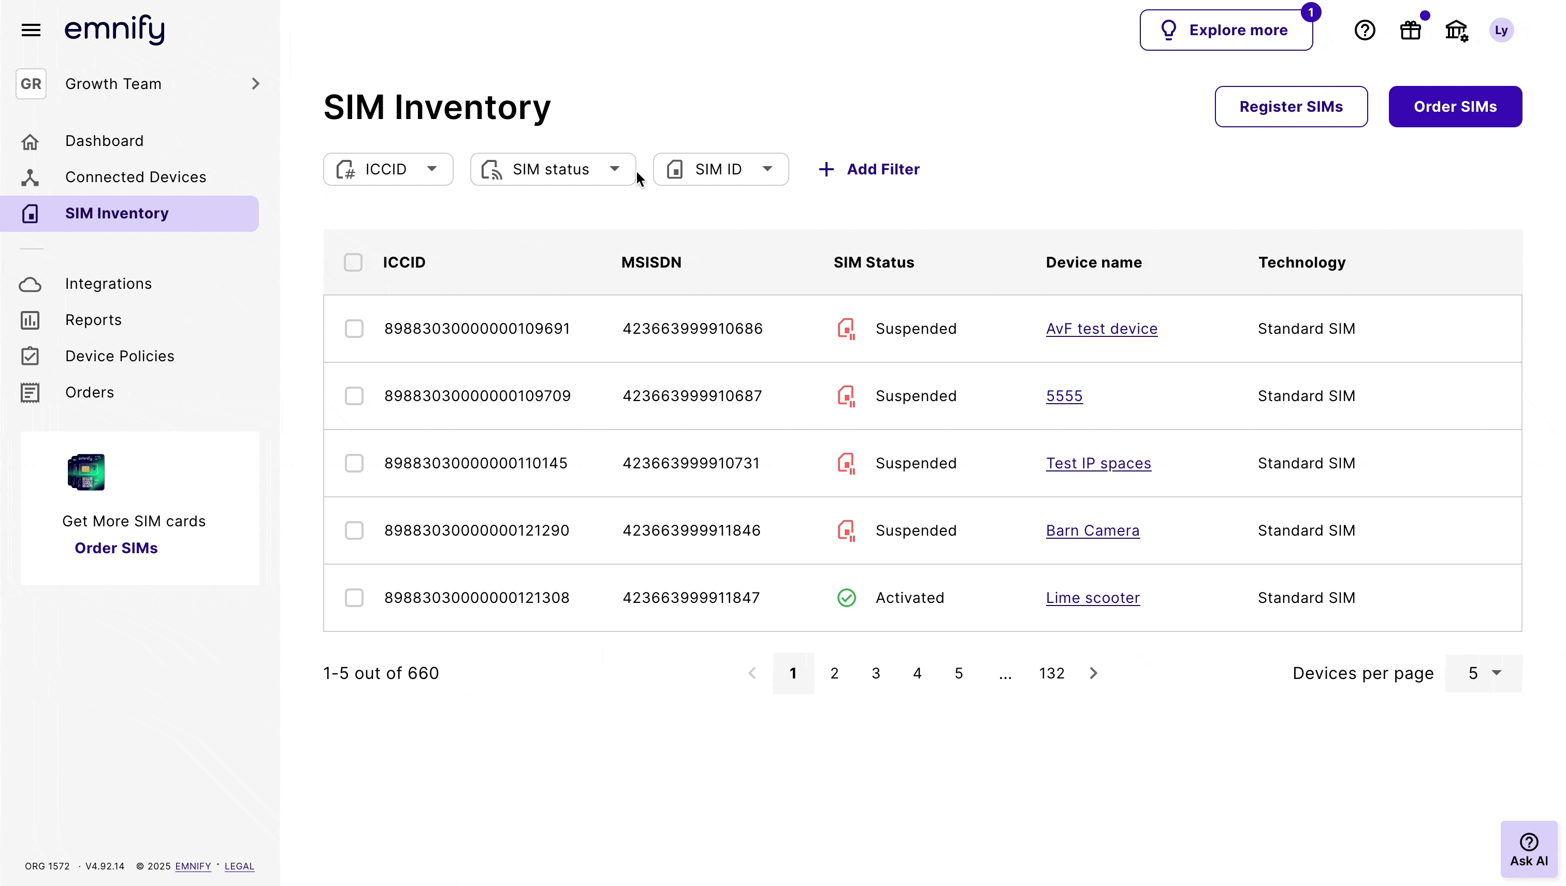This screenshot has height=886, width=1566.
Task: Go to next page arrow
Action: [x=1093, y=673]
